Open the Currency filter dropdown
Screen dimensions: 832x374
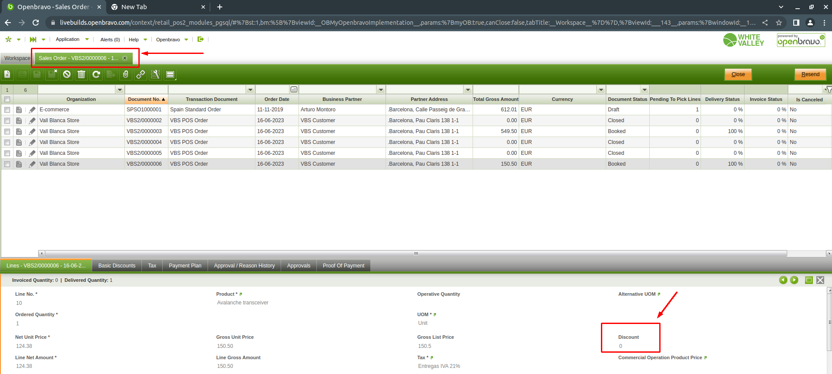coord(601,90)
